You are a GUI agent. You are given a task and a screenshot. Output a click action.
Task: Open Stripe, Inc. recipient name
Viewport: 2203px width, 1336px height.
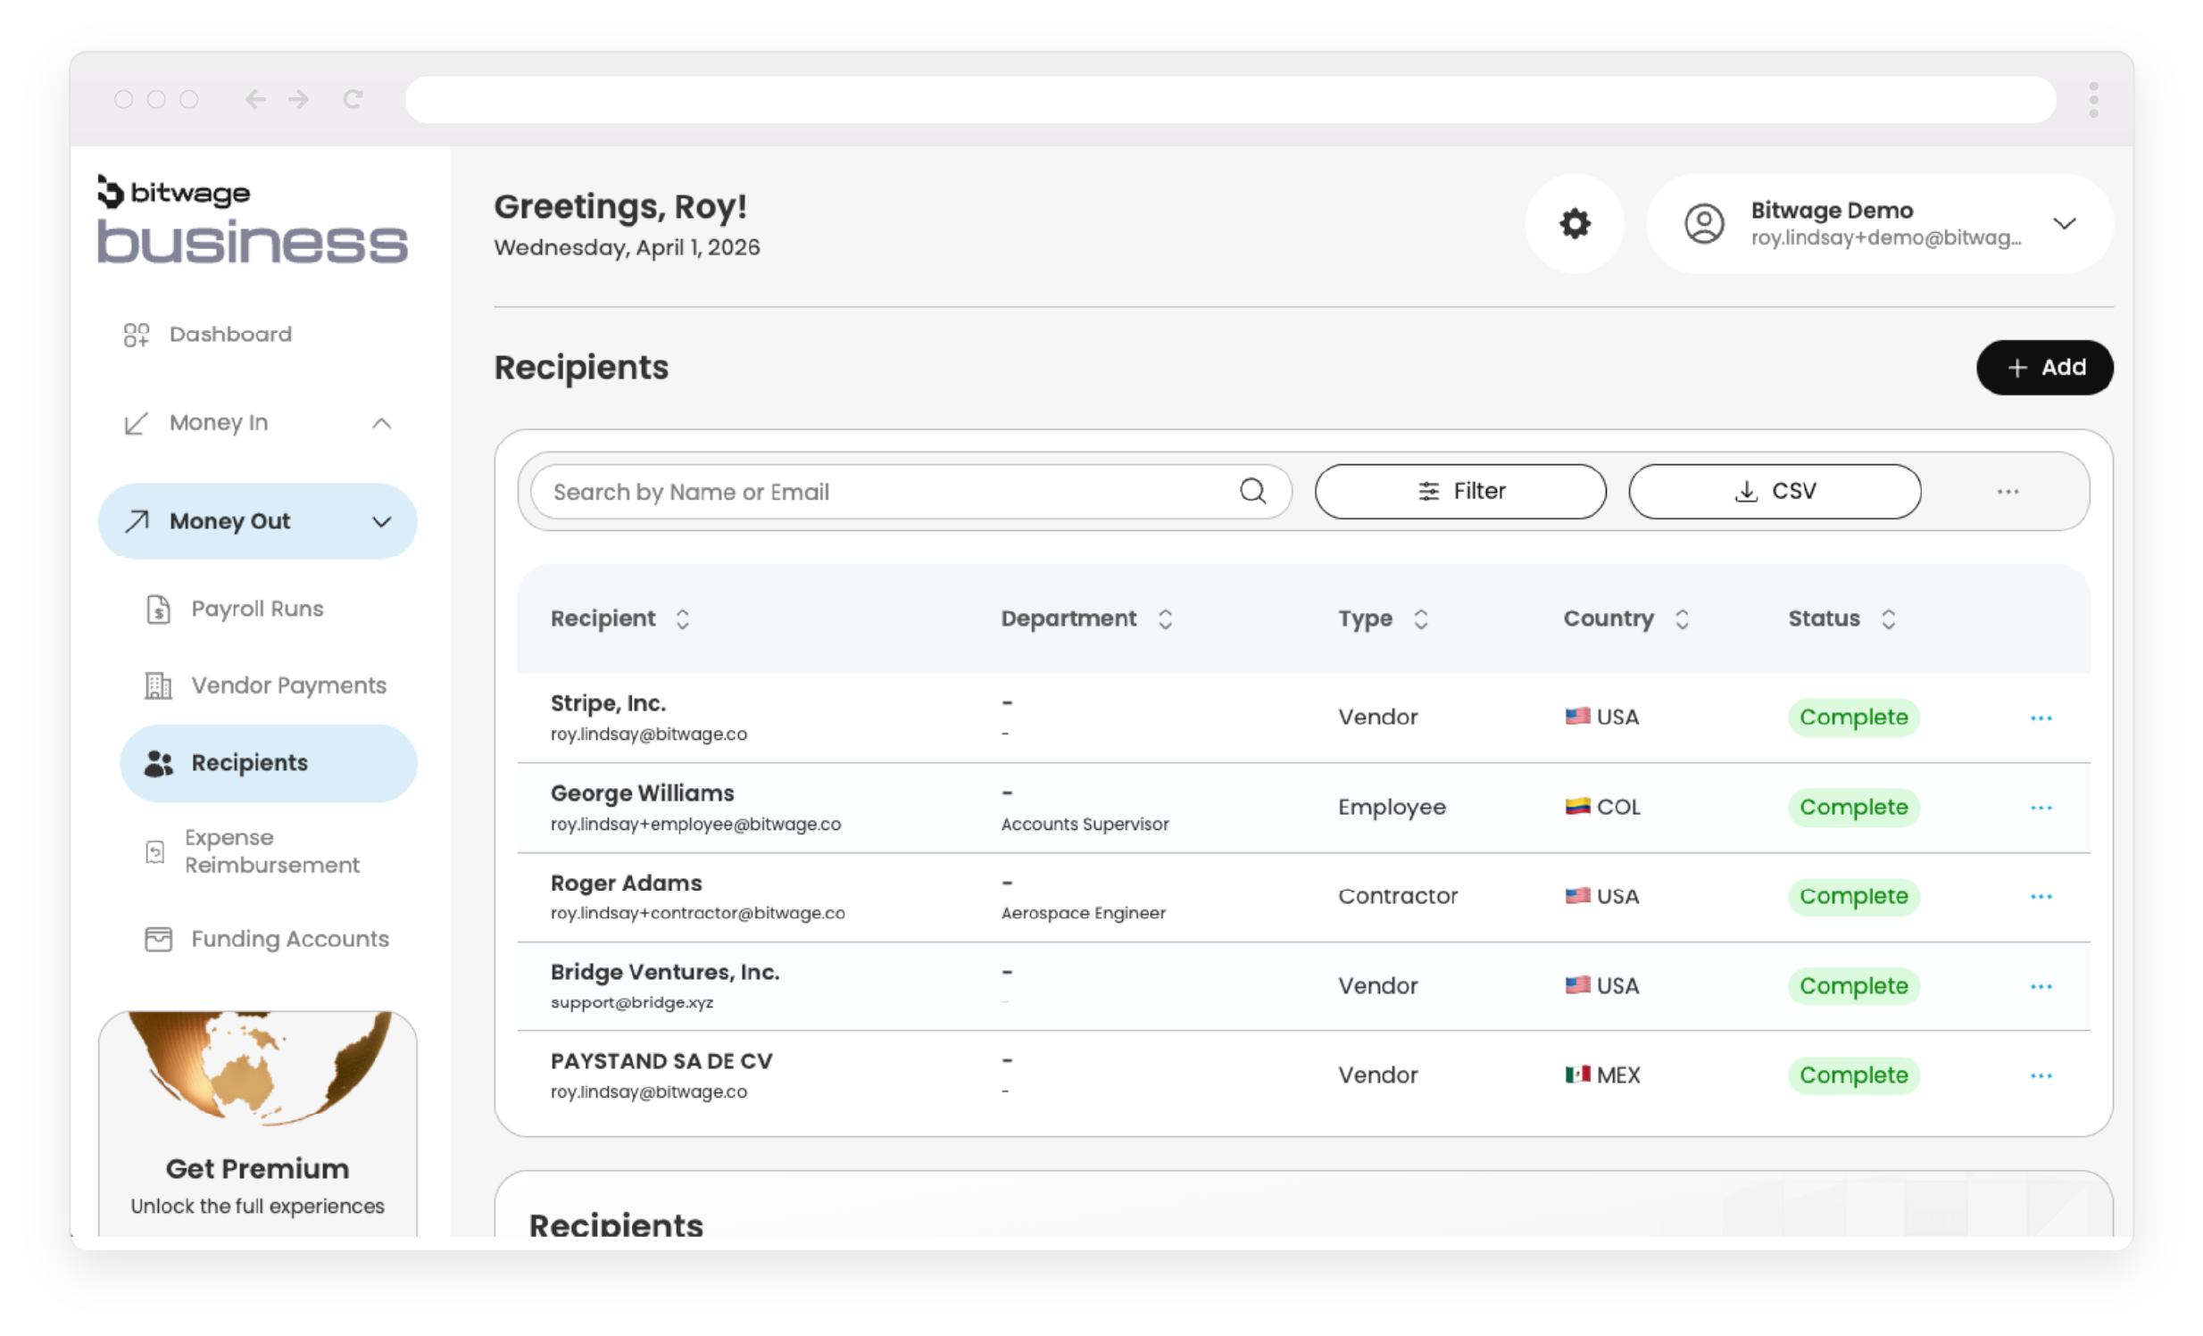pos(608,703)
